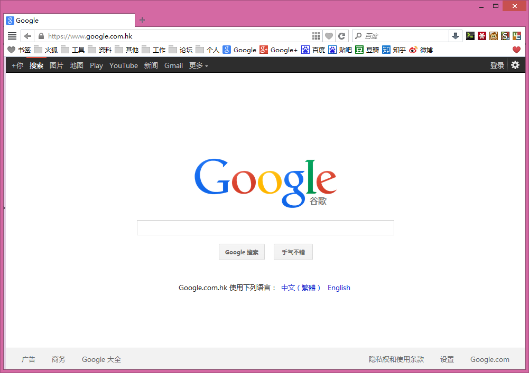The image size is (529, 373).
Task: Minimize the browser window
Action: coord(481,6)
